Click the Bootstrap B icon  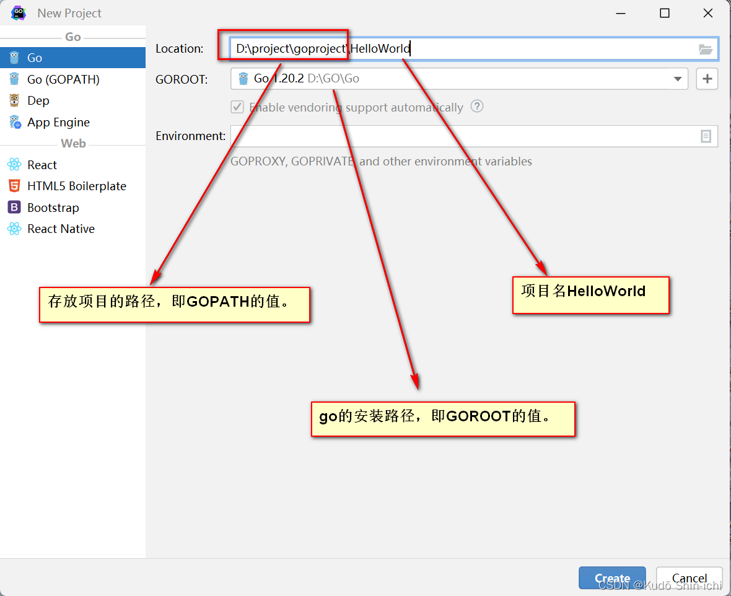(14, 207)
